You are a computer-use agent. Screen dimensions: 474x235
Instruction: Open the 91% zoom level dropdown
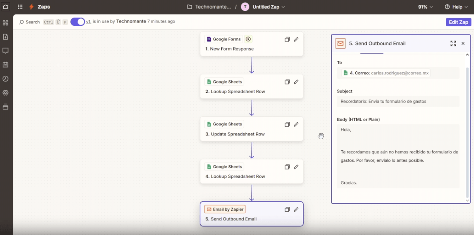[x=425, y=7]
